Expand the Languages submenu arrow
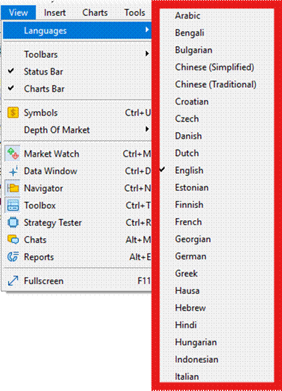282x391 pixels. pyautogui.click(x=147, y=30)
